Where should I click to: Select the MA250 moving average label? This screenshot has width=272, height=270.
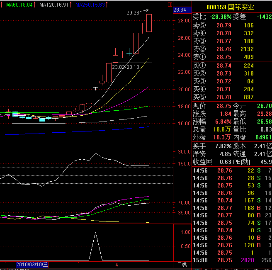click(90, 5)
